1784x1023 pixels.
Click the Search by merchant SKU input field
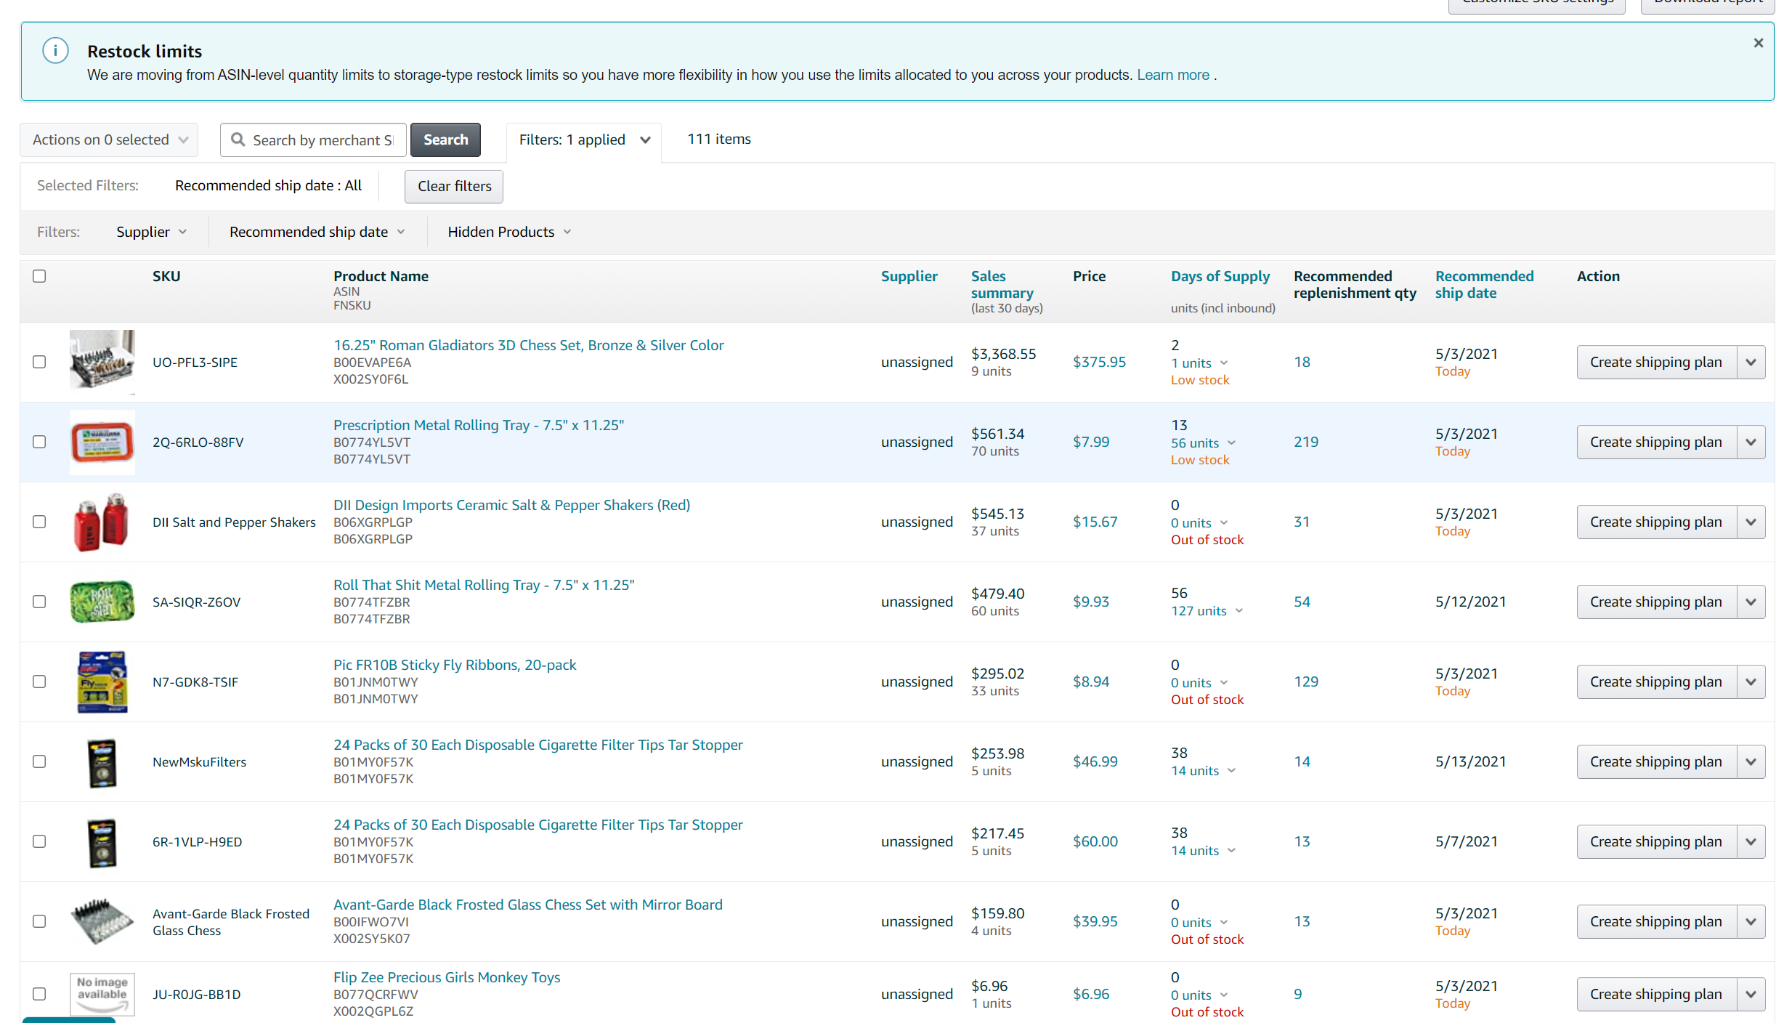(323, 139)
